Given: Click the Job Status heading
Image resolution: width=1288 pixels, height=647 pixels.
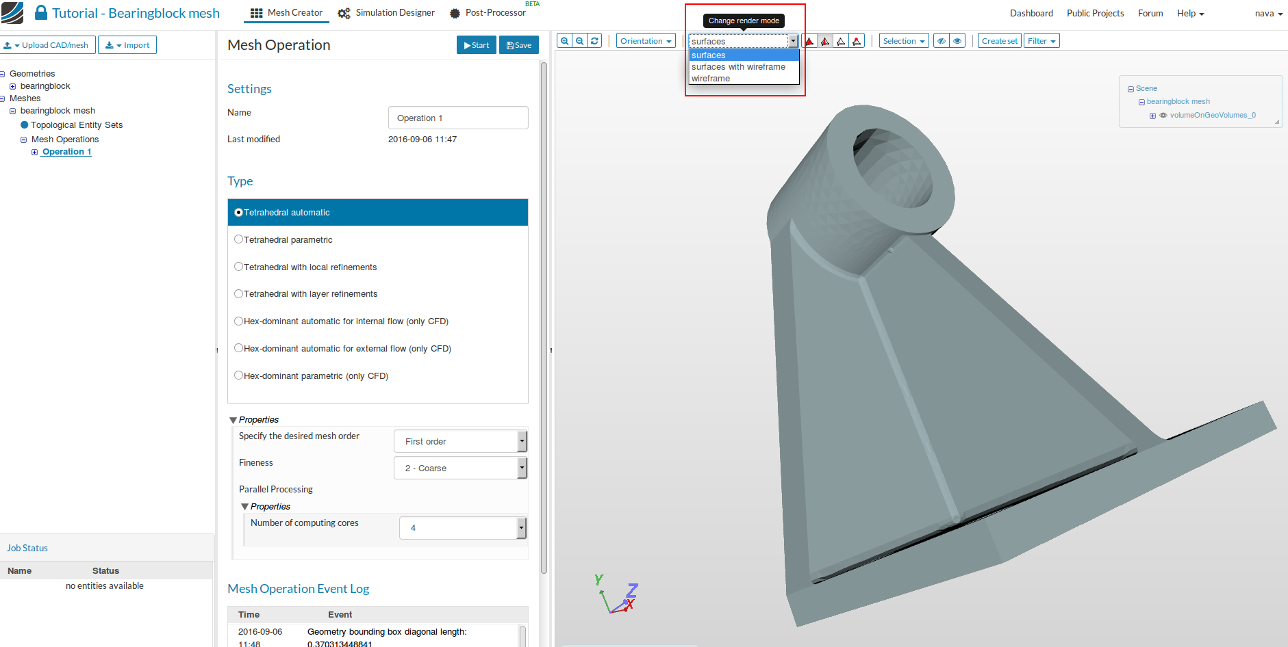Looking at the screenshot, I should (x=27, y=549).
